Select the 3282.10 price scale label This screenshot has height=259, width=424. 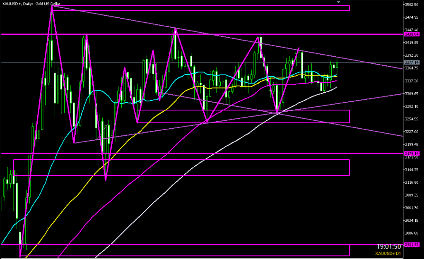[x=412, y=106]
